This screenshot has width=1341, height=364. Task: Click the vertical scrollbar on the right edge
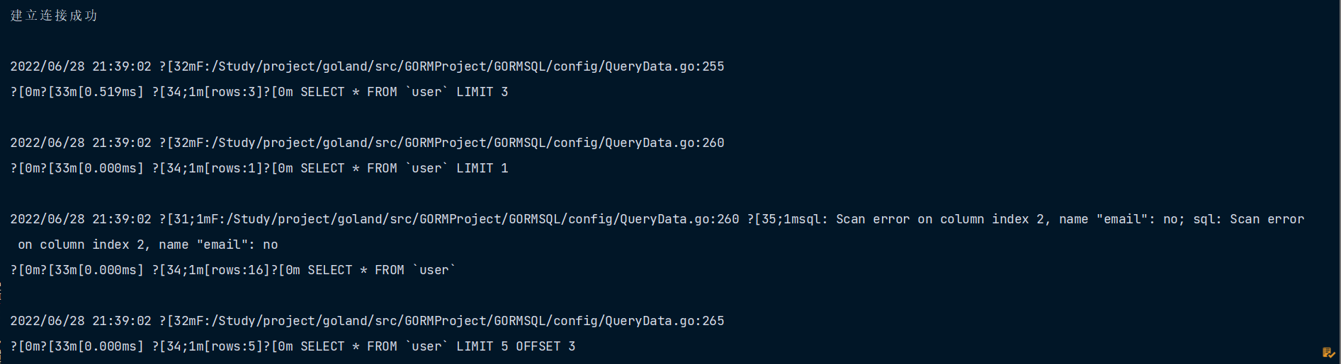[1337, 177]
